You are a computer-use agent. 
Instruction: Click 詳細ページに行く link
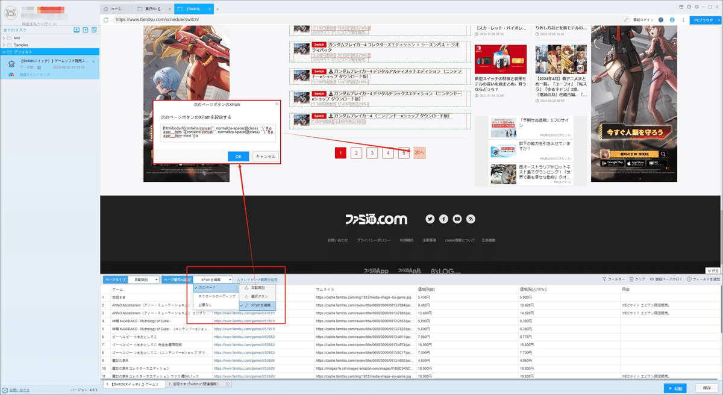point(666,279)
